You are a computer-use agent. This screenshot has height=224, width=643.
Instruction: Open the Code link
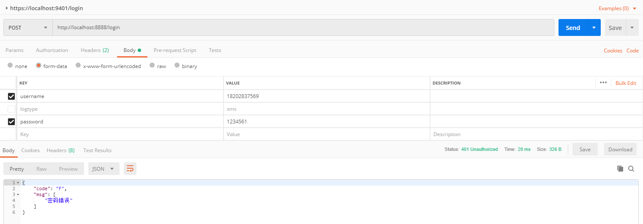pos(632,50)
